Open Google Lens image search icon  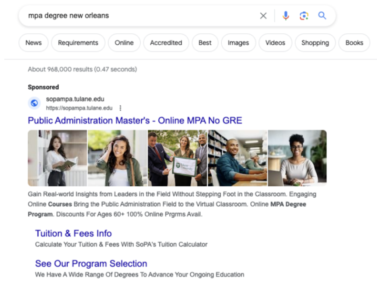[304, 16]
